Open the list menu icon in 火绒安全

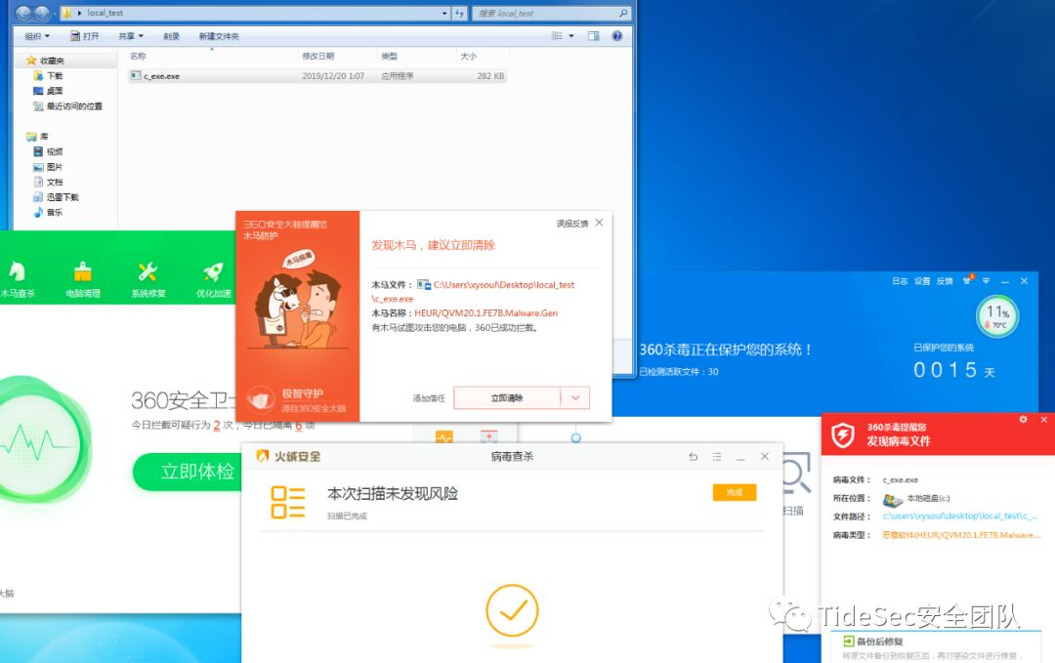click(x=717, y=457)
